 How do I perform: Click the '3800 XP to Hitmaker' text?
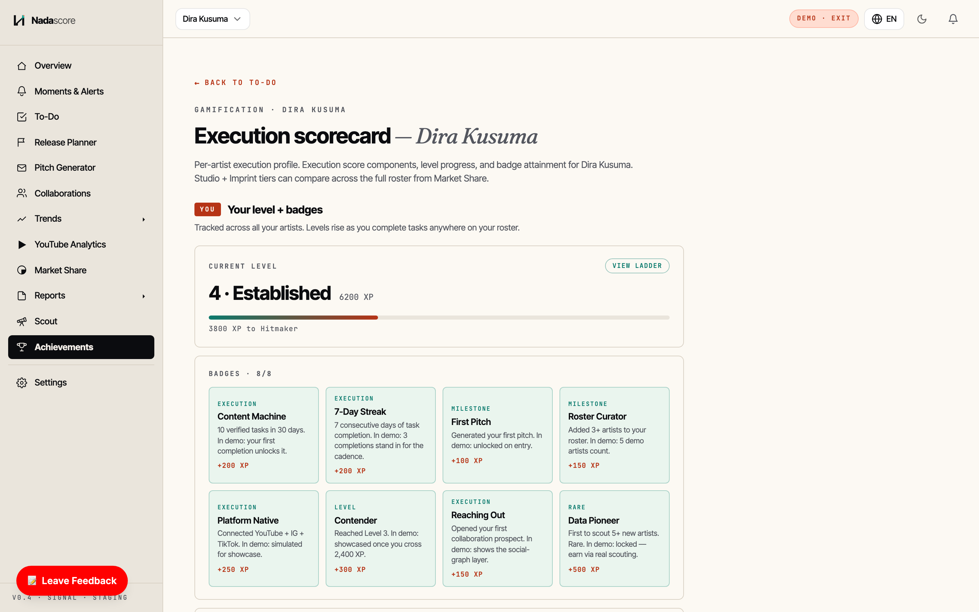point(253,329)
